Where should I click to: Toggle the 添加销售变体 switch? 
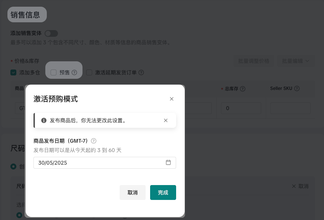click(51, 33)
